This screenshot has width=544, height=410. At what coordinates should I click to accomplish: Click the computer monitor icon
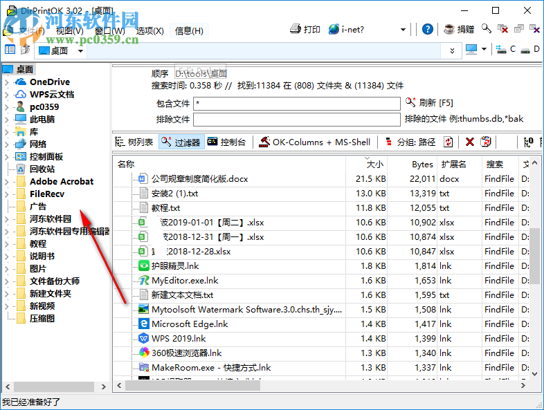[471, 49]
